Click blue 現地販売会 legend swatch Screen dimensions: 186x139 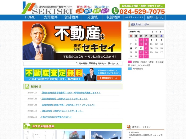pos(130,69)
